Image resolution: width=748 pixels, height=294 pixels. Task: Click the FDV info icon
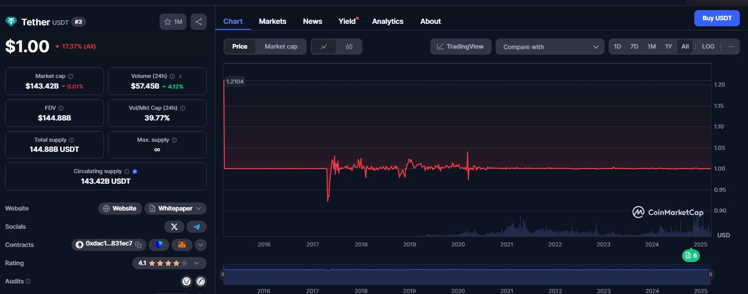61,108
